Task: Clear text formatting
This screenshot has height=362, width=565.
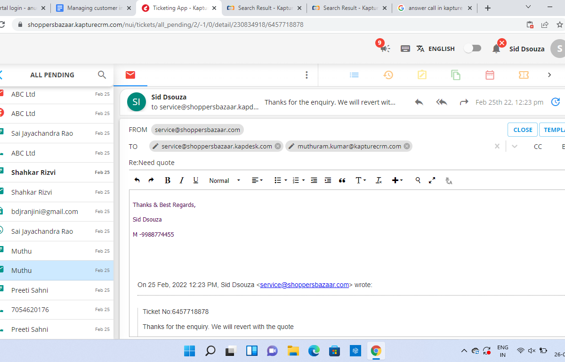Action: click(x=379, y=180)
